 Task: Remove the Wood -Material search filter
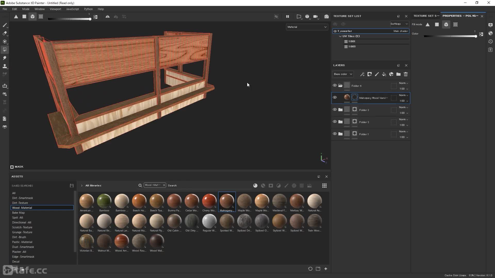coord(164,185)
